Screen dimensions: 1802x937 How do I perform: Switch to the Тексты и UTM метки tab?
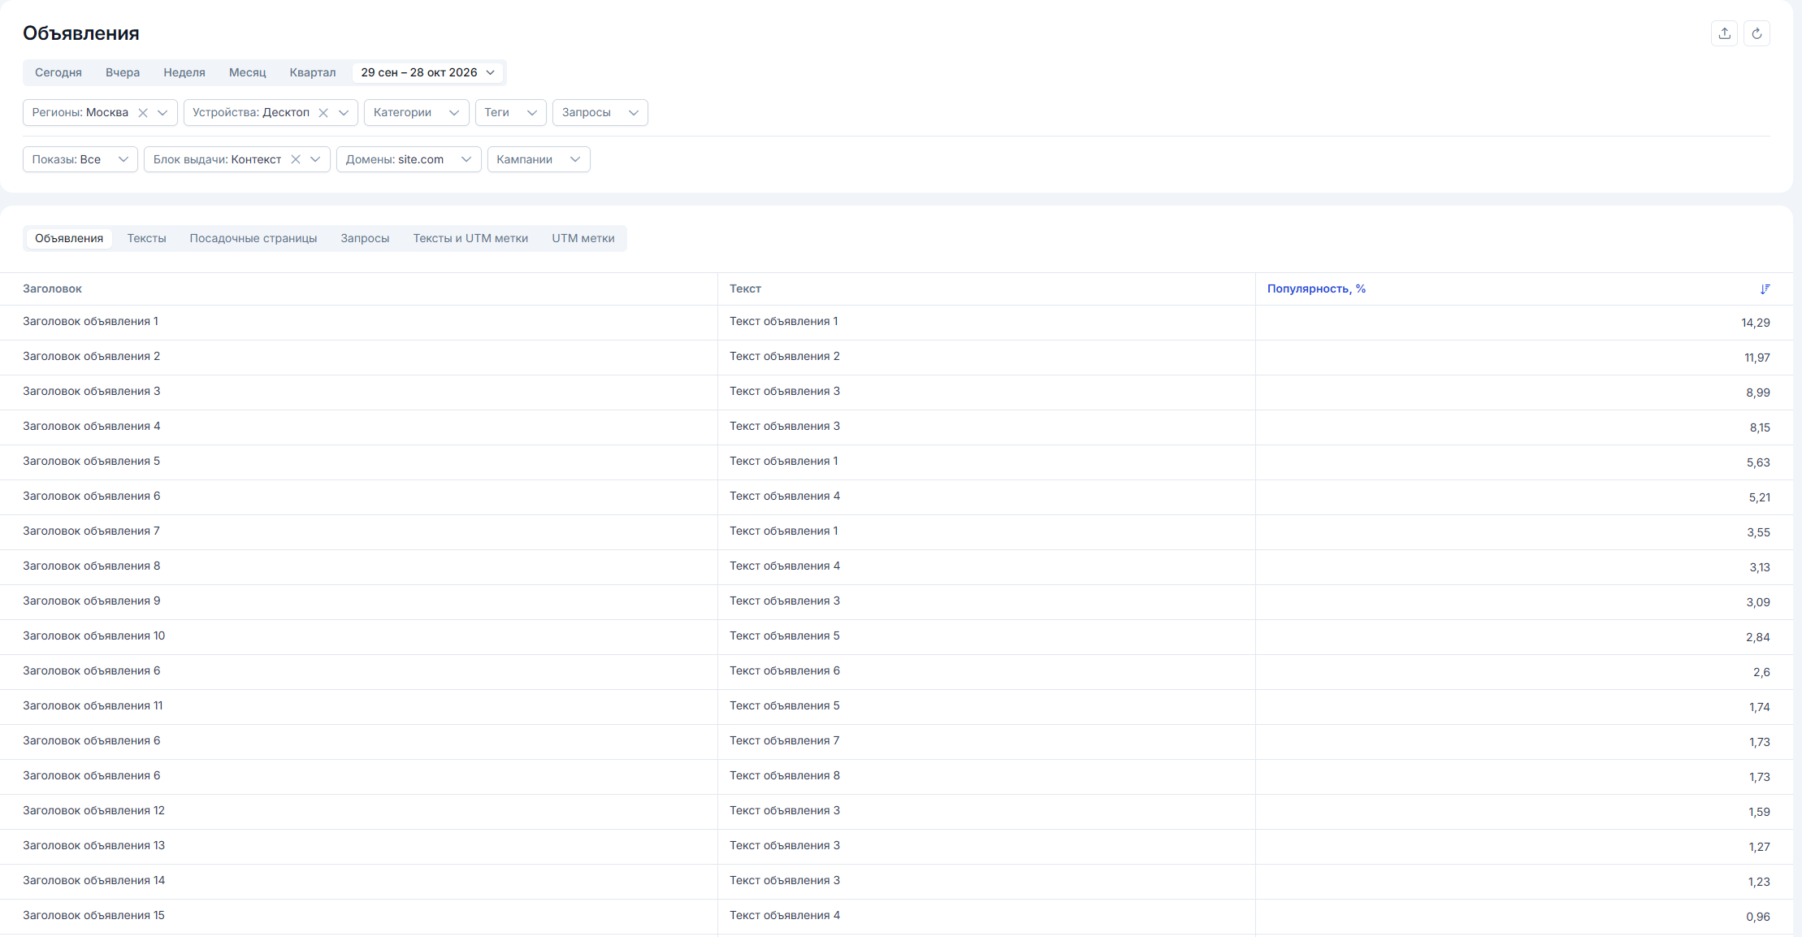[470, 238]
